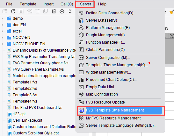Click the Platform Management person icon
The image size is (174, 136).
pyautogui.click(x=81, y=28)
